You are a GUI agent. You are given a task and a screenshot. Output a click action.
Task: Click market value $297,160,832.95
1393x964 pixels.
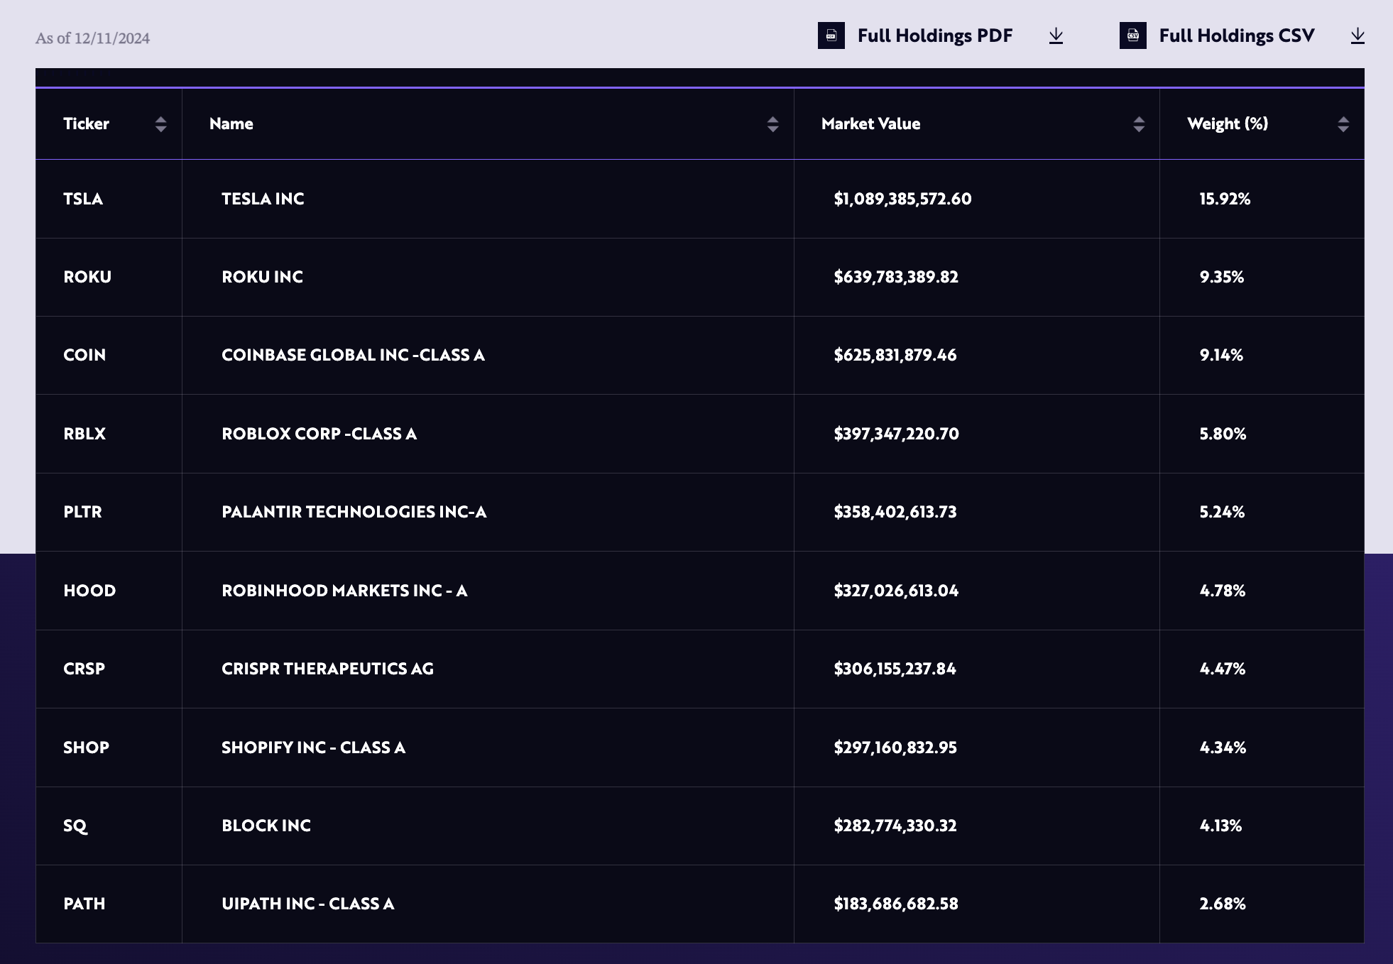895,747
